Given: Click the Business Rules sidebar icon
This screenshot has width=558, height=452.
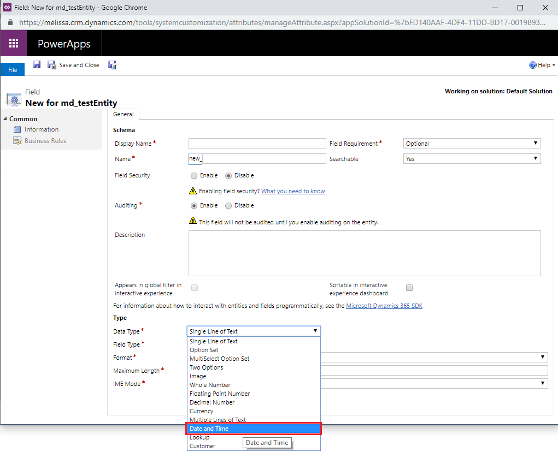Looking at the screenshot, I should point(18,141).
